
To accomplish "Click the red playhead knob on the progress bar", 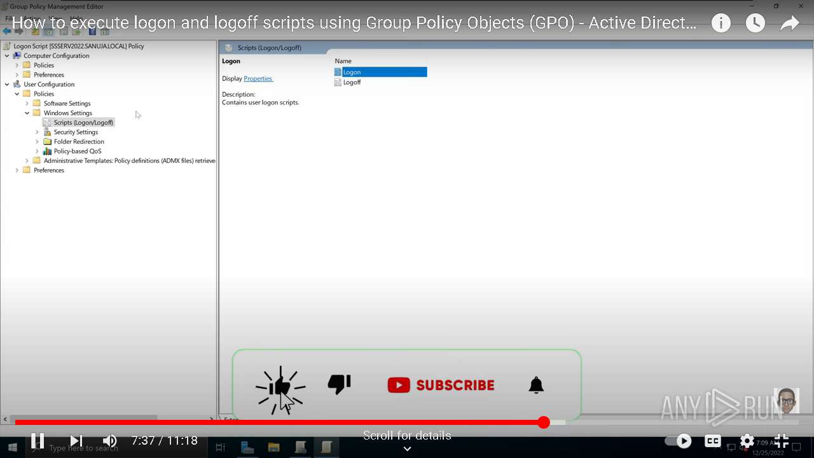I will pyautogui.click(x=544, y=422).
